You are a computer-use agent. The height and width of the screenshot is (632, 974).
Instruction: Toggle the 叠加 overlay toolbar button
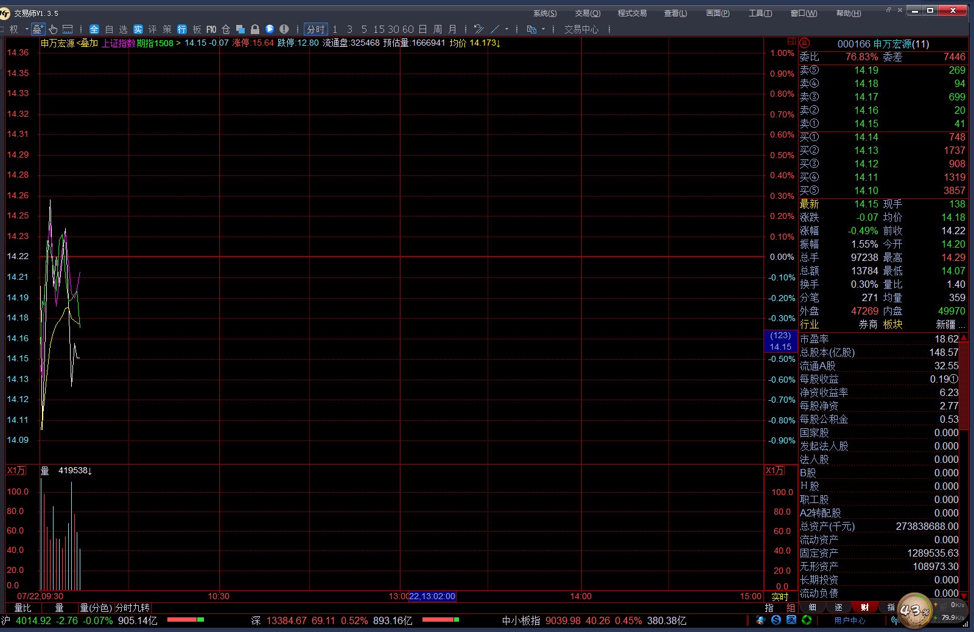38,29
